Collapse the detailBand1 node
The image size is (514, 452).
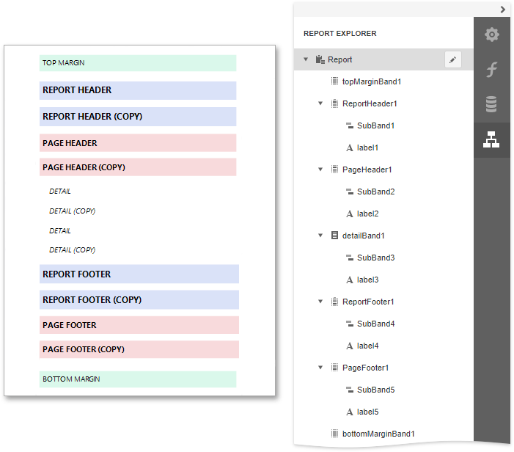click(x=320, y=236)
